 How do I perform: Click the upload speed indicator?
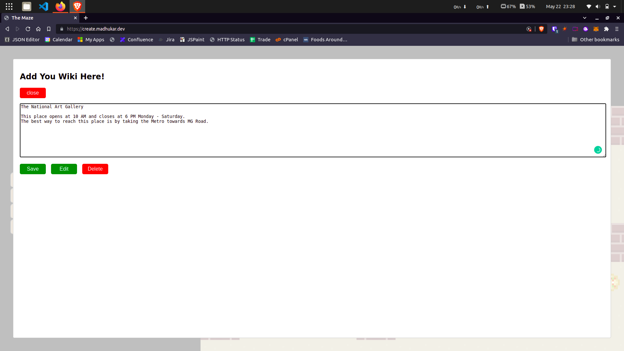coord(483,7)
